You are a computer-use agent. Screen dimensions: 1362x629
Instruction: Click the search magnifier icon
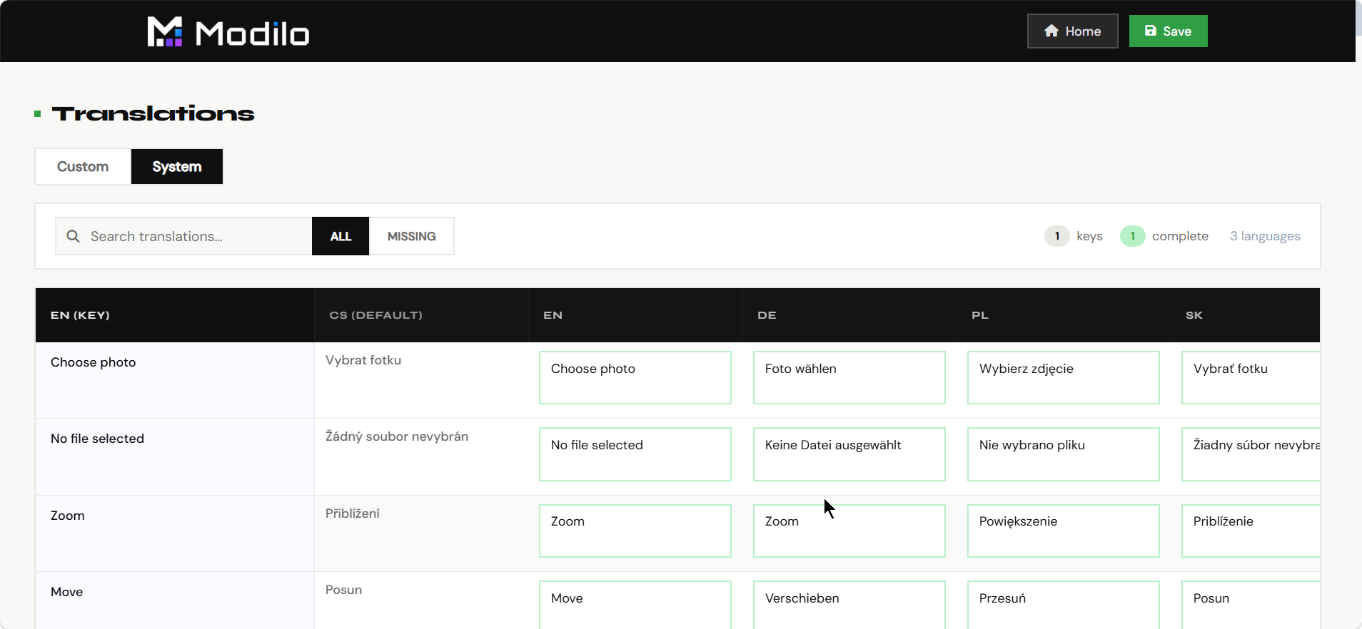73,236
